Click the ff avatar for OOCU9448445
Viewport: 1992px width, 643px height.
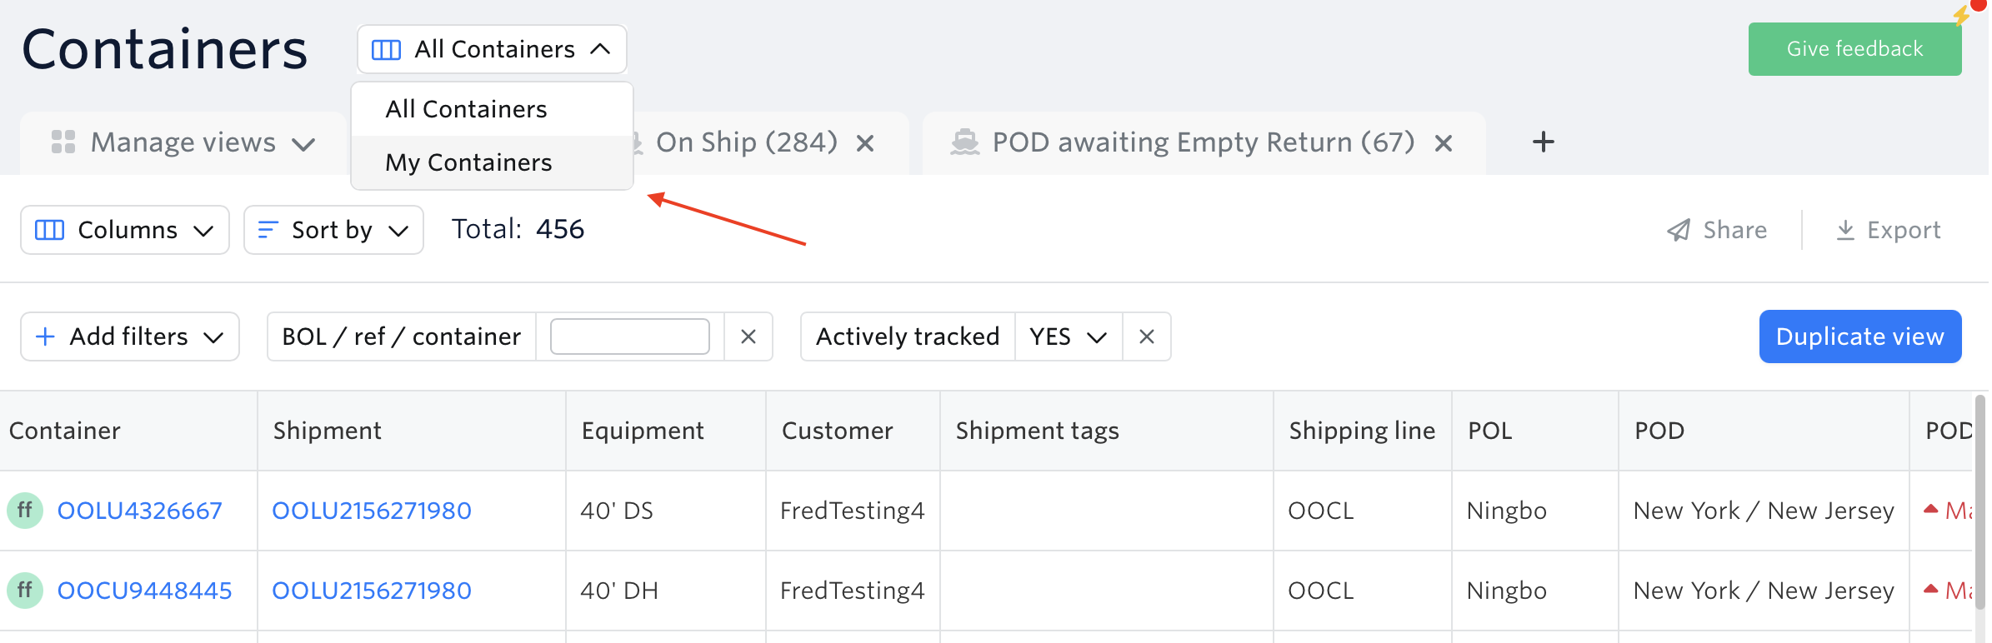point(25,590)
